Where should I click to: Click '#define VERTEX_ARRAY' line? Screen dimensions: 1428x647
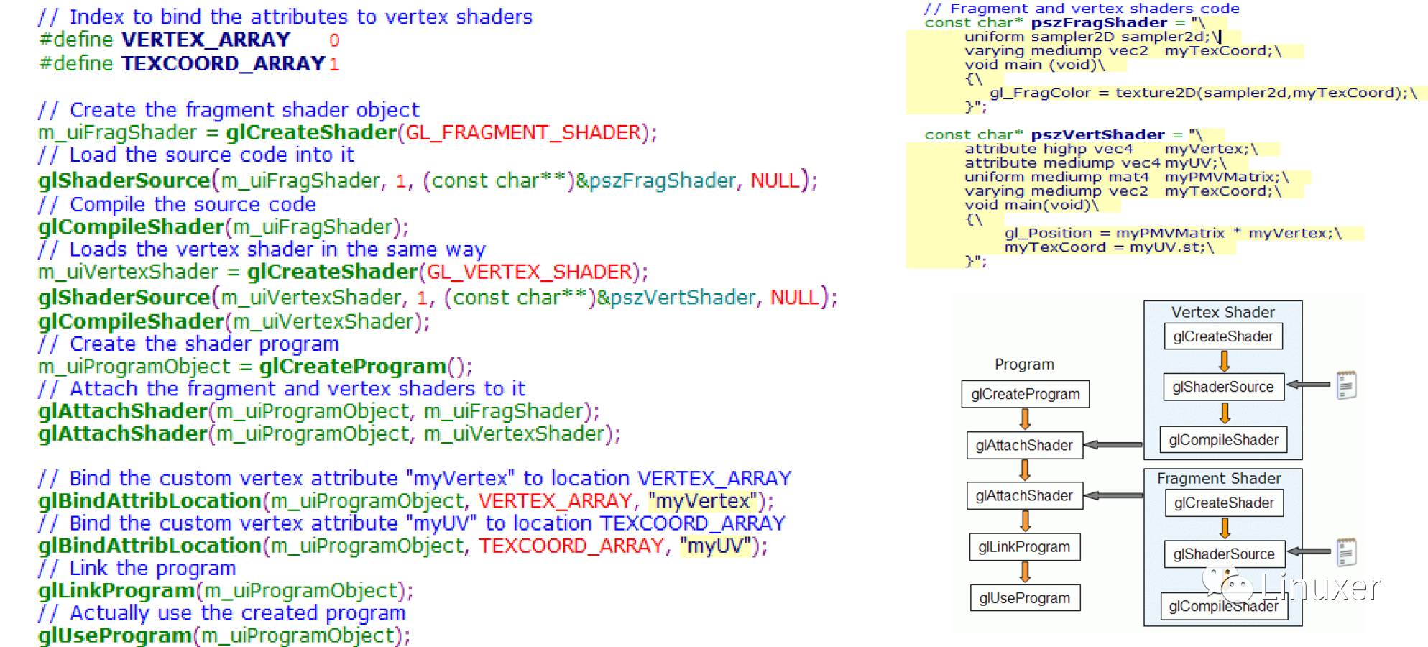(189, 40)
